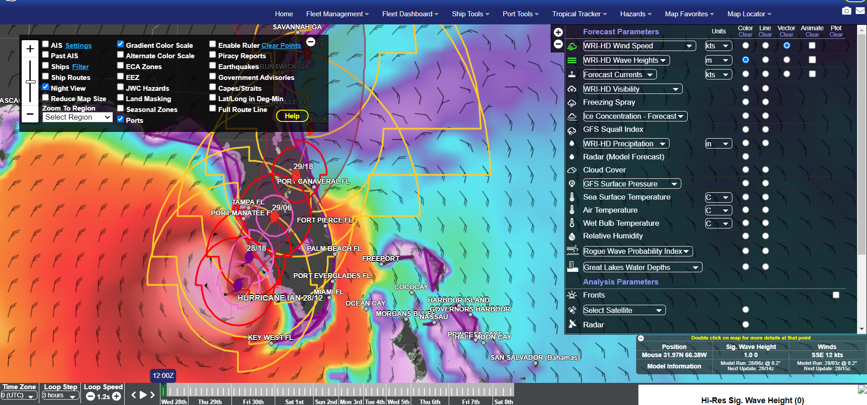Enable the AIS checkbox
The height and width of the screenshot is (405, 867).
pos(46,44)
